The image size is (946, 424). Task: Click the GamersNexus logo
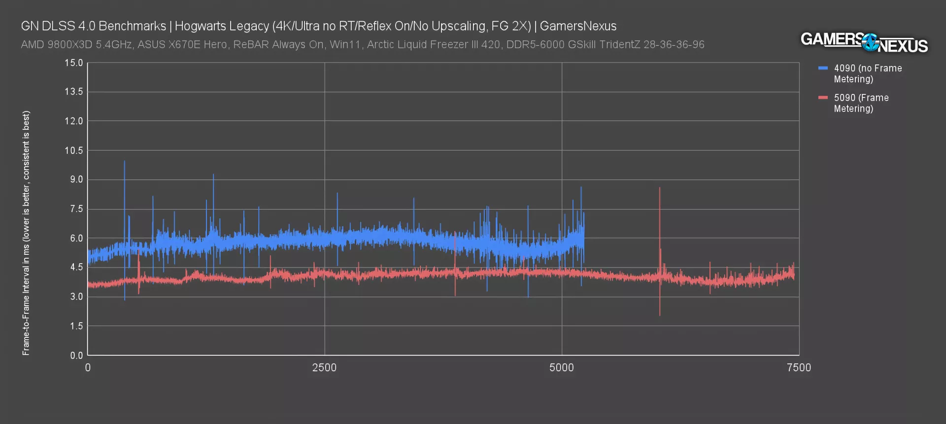(864, 42)
